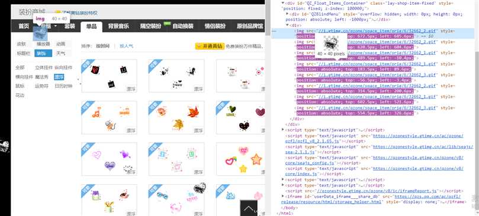Go to the 首页 tab

(x=24, y=26)
